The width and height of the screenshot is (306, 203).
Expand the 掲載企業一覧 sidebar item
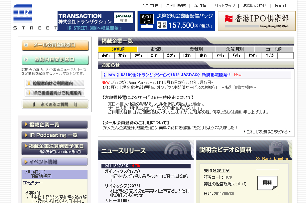coord(55,125)
